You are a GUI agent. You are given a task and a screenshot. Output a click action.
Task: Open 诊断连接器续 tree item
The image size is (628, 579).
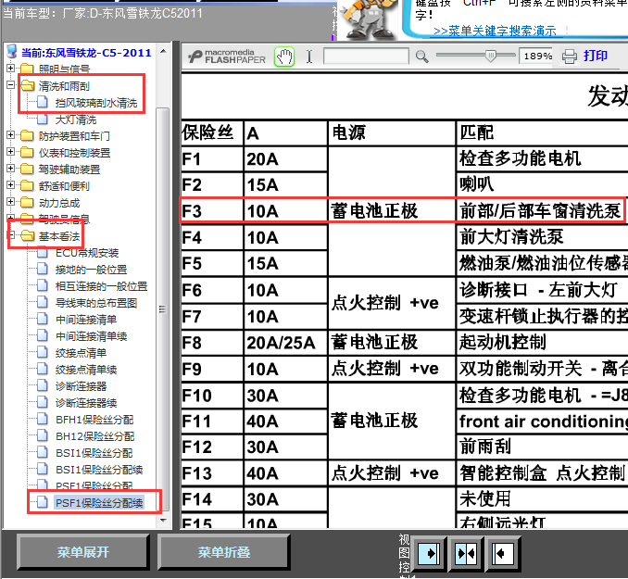point(86,403)
